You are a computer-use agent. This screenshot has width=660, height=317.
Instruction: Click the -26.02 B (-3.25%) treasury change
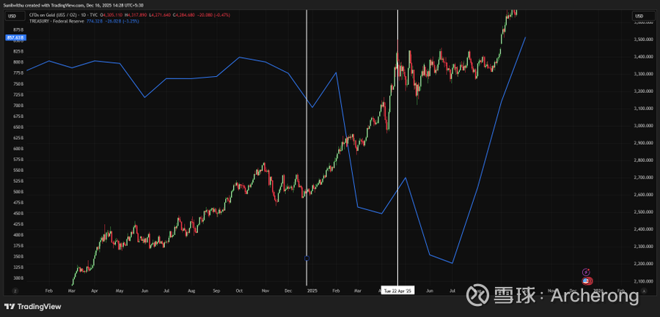tap(122, 20)
